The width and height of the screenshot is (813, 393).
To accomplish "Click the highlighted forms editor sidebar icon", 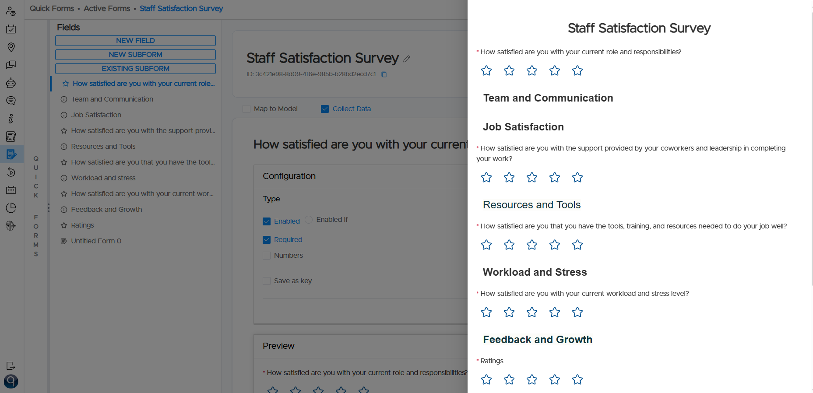I will point(11,154).
